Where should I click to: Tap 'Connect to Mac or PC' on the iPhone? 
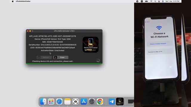point(160,51)
